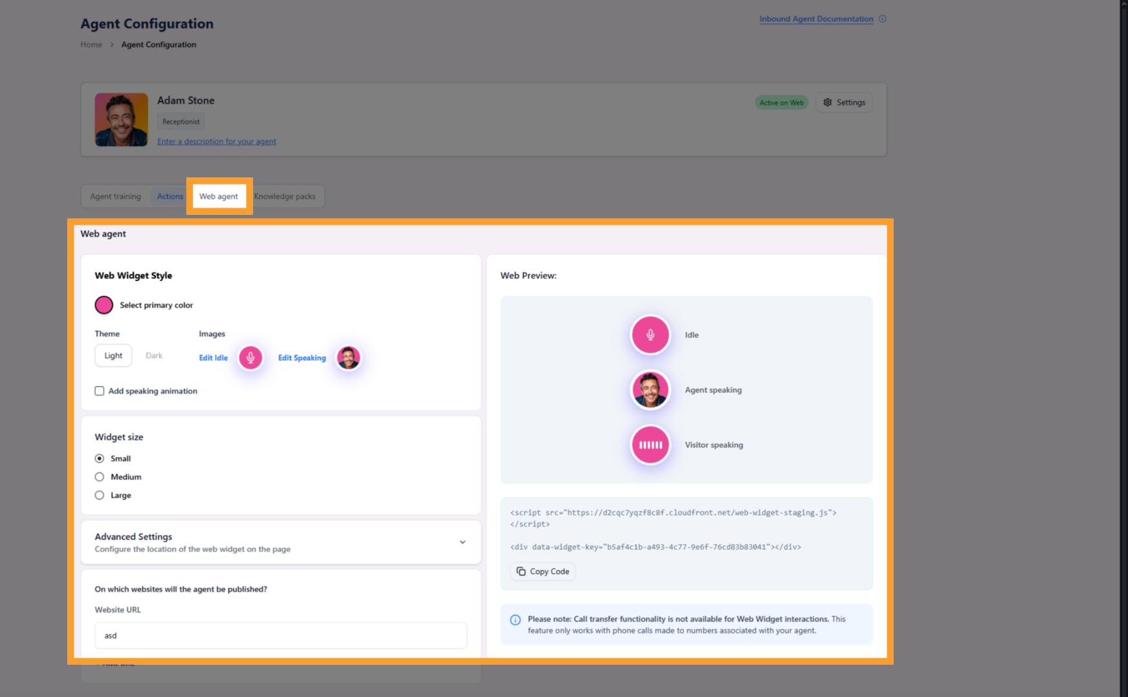Click the Receptionist role tag
The height and width of the screenshot is (697, 1128).
click(181, 121)
